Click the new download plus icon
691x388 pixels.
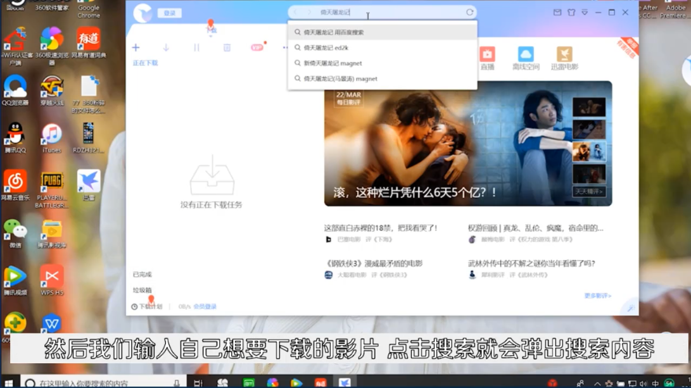coord(136,47)
